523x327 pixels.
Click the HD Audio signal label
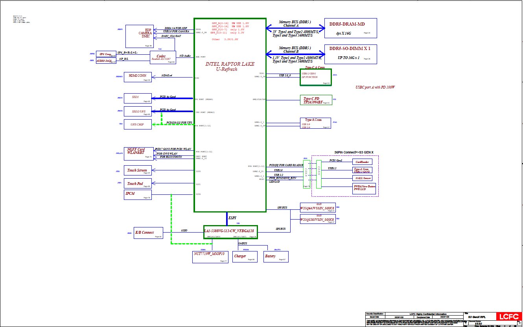(185, 56)
